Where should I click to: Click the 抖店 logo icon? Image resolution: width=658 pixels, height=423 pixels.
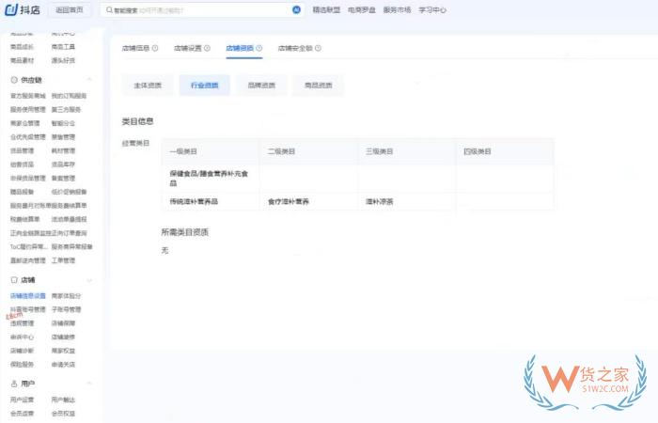click(11, 9)
